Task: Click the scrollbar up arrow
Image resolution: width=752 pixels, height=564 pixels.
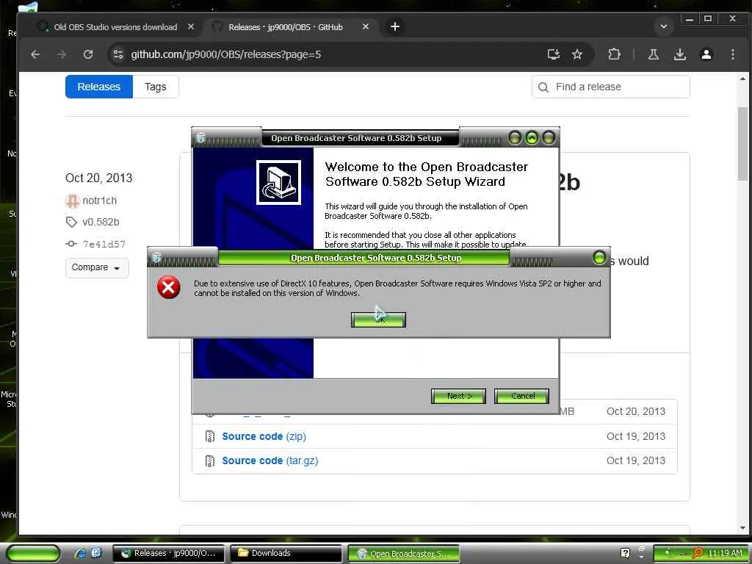Action: [742, 79]
